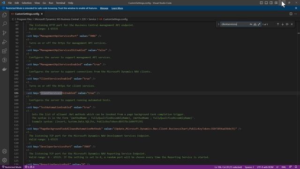Open the Explorer view in activity bar
Screen dimensions: 300x169
click(x=4, y=15)
